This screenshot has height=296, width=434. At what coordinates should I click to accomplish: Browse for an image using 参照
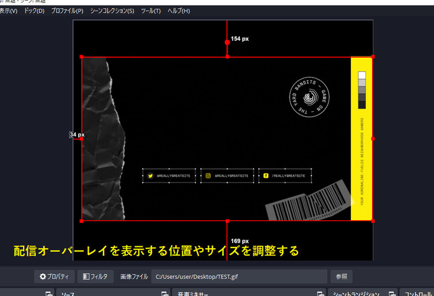(341, 276)
